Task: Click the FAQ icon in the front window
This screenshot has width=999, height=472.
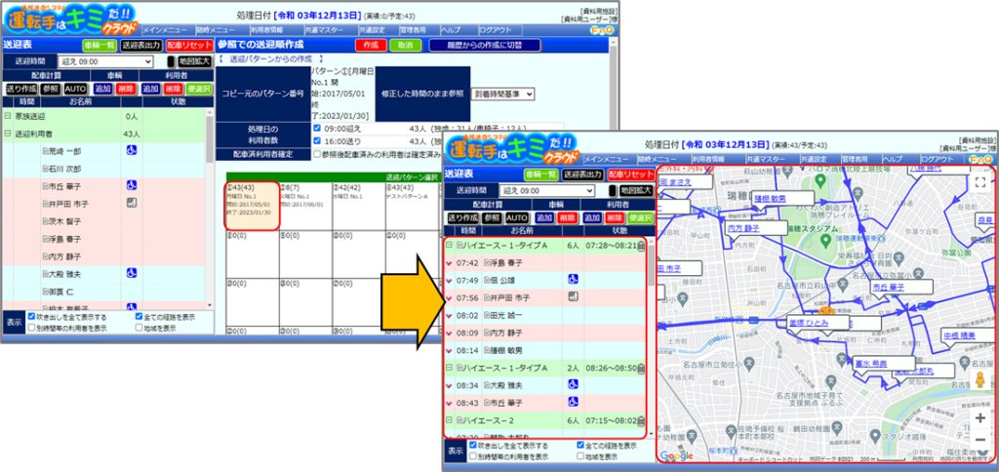Action: pyautogui.click(x=980, y=159)
